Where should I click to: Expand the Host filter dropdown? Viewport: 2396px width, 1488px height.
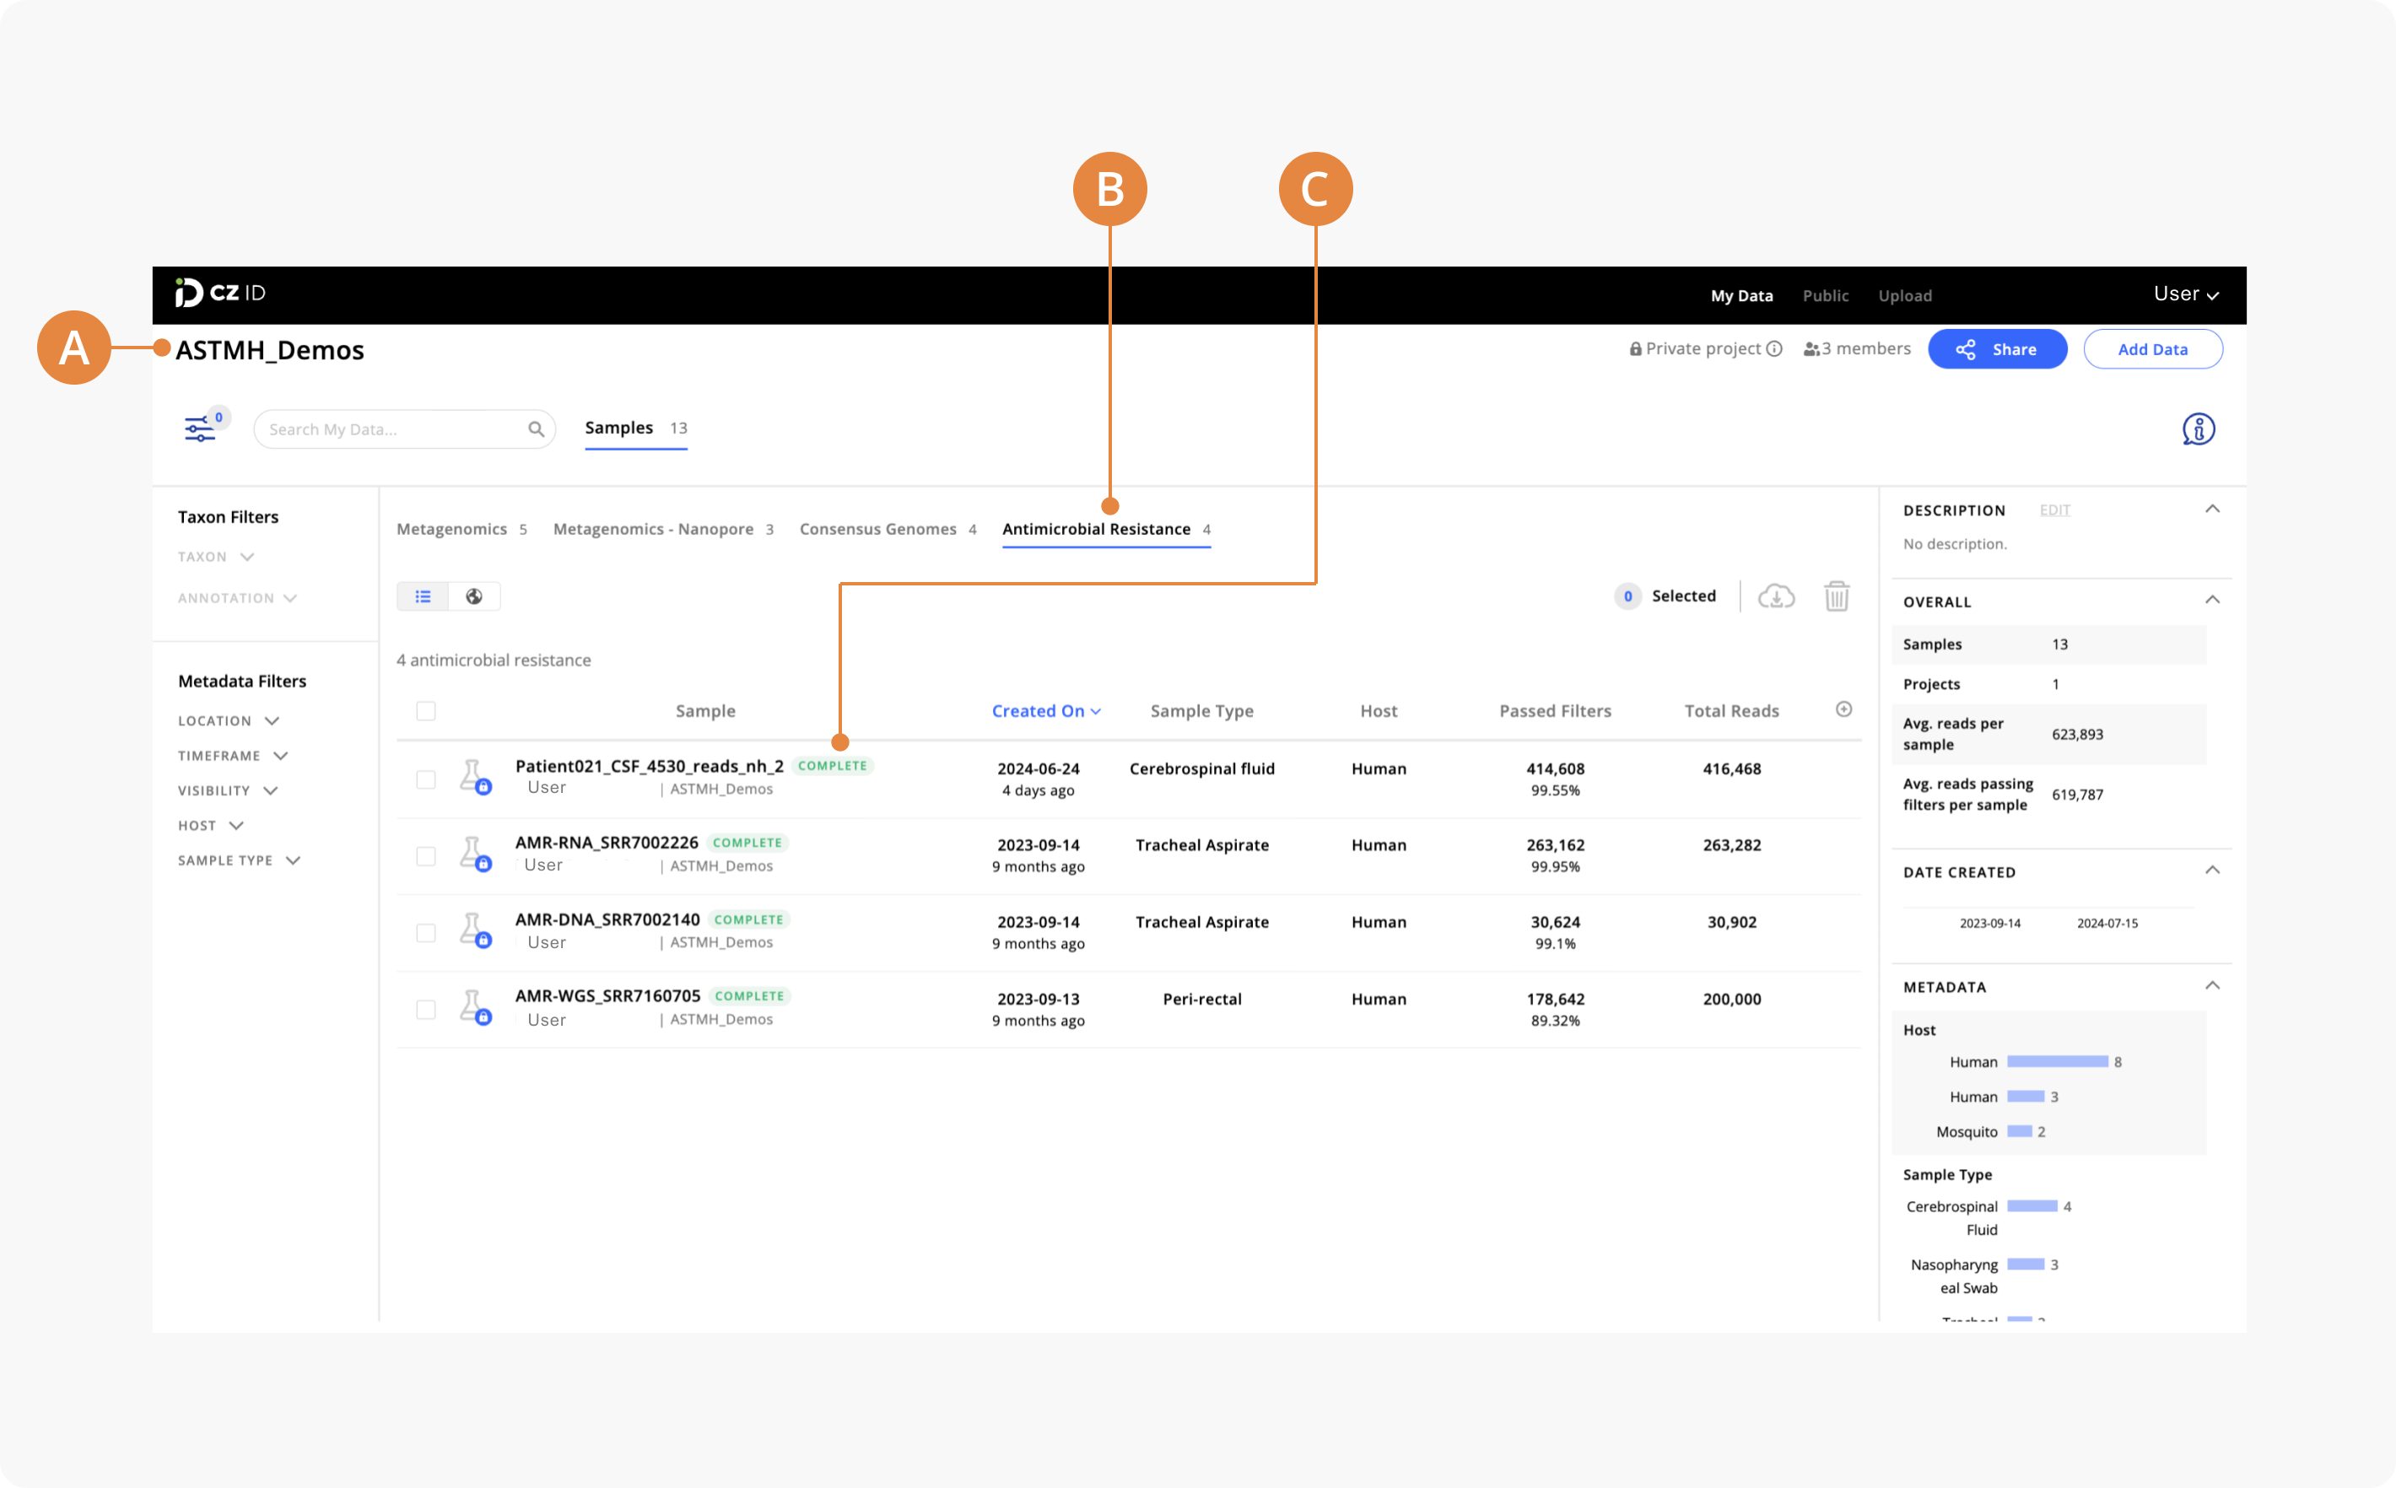pyautogui.click(x=211, y=826)
